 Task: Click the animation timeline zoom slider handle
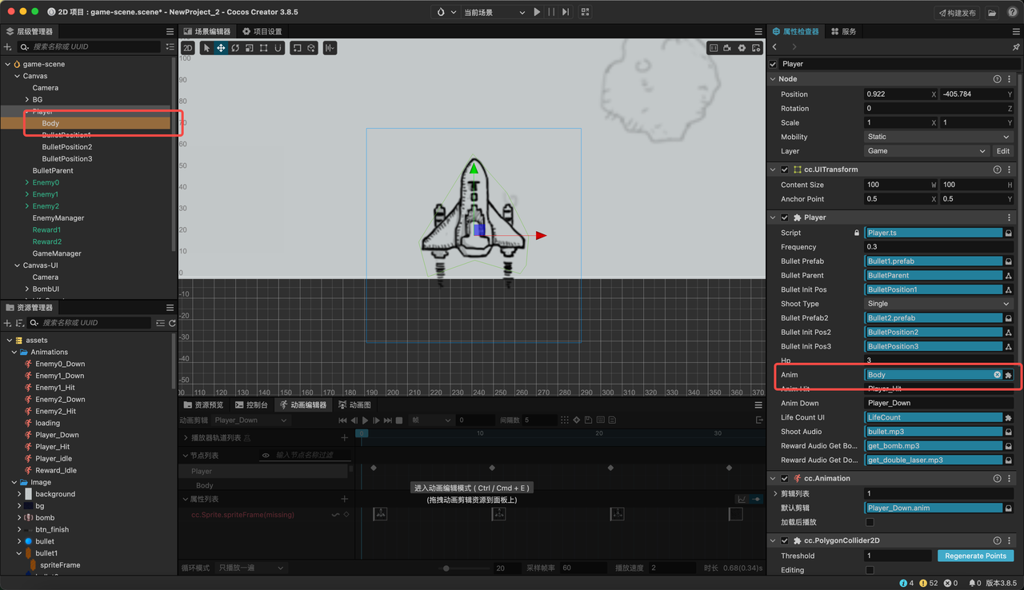pos(446,568)
